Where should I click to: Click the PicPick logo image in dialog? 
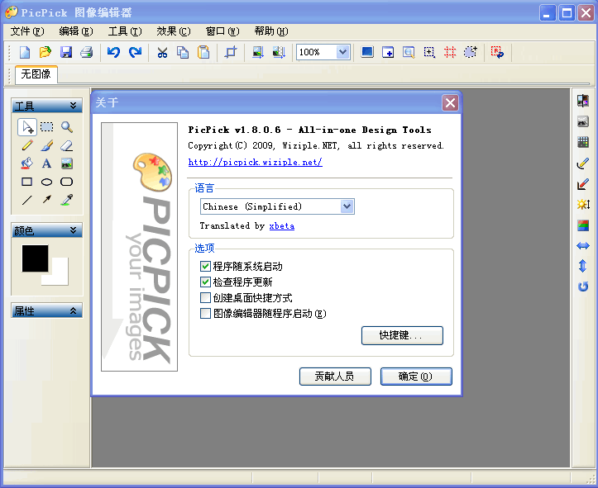click(139, 247)
